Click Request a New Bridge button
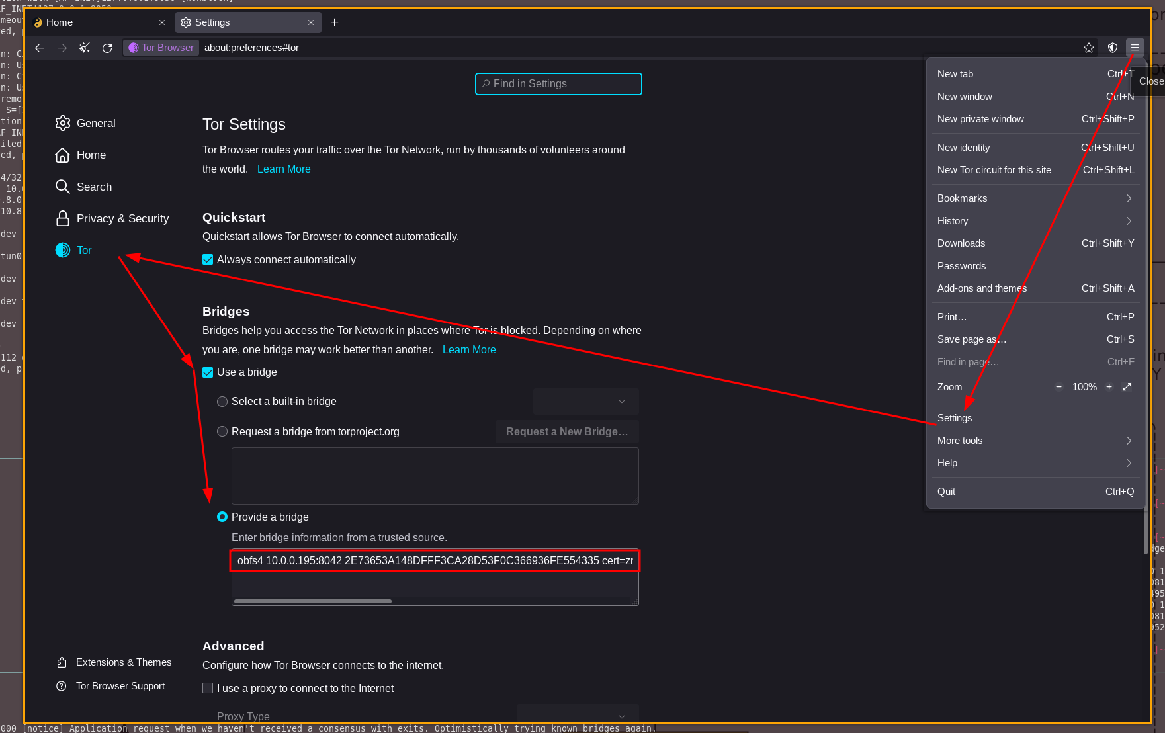This screenshot has height=733, width=1165. [567, 431]
